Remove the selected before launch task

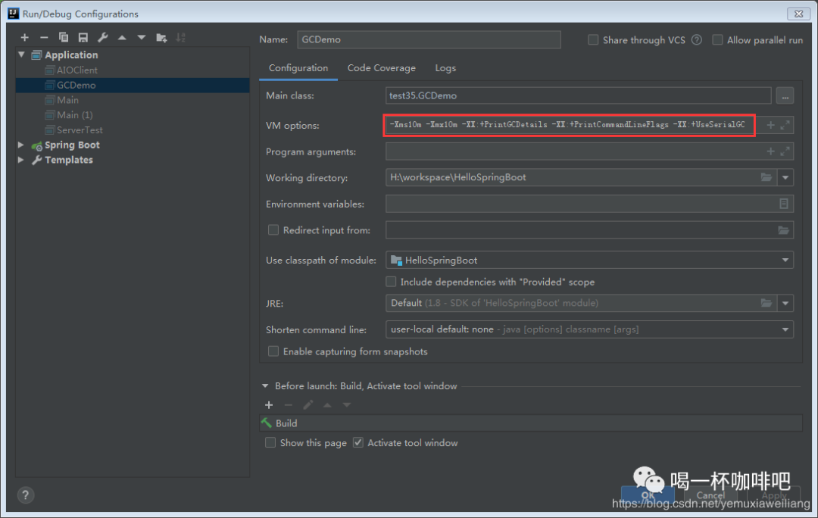point(288,405)
